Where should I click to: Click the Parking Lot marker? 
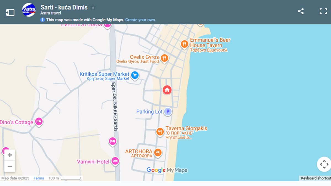click(x=168, y=112)
